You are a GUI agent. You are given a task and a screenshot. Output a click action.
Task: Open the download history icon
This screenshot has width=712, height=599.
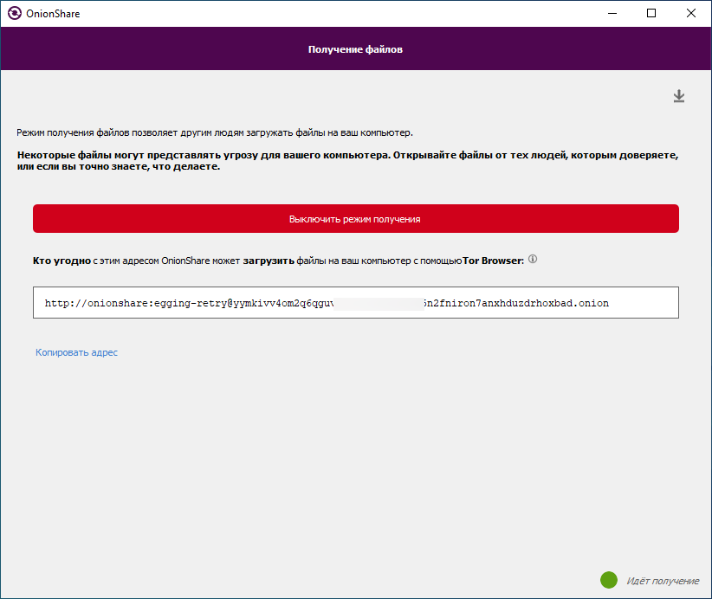pos(679,96)
